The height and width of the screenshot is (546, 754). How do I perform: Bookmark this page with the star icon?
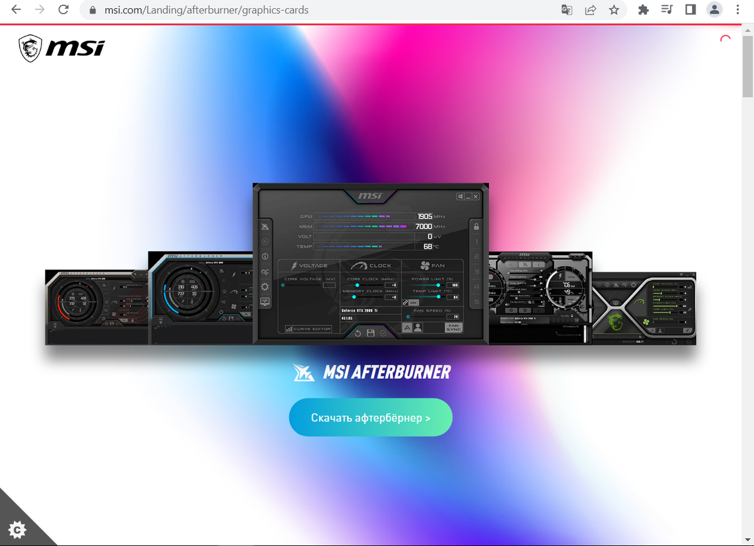click(614, 10)
